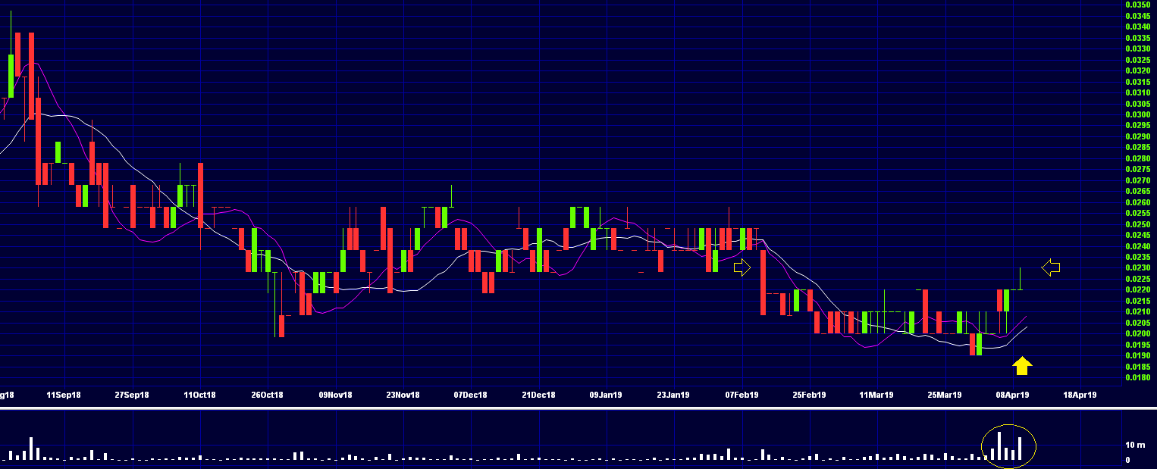This screenshot has width=1157, height=469.
Task: Click the 08Apr19 date label
Action: pyautogui.click(x=1012, y=395)
